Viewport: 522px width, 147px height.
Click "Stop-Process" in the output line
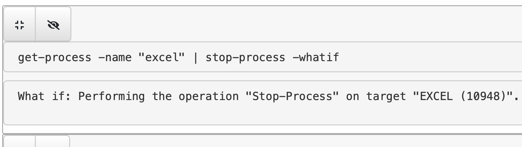[292, 96]
